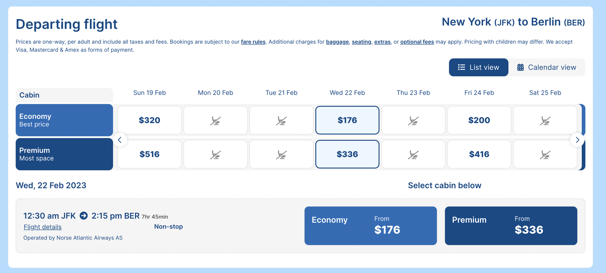Click crossed-plane icon under Mon 20 Feb Economy
606x273 pixels.
coord(216,120)
